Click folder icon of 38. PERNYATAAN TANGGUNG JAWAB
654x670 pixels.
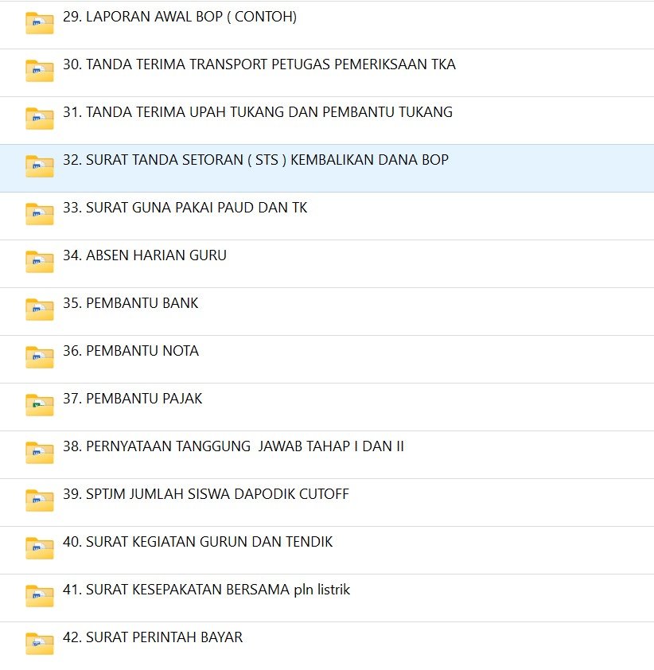[x=39, y=453]
